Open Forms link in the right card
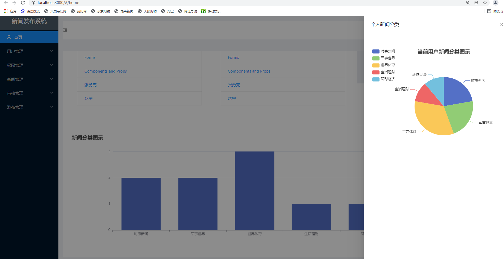Viewport: 503px width, 259px height. (233, 57)
